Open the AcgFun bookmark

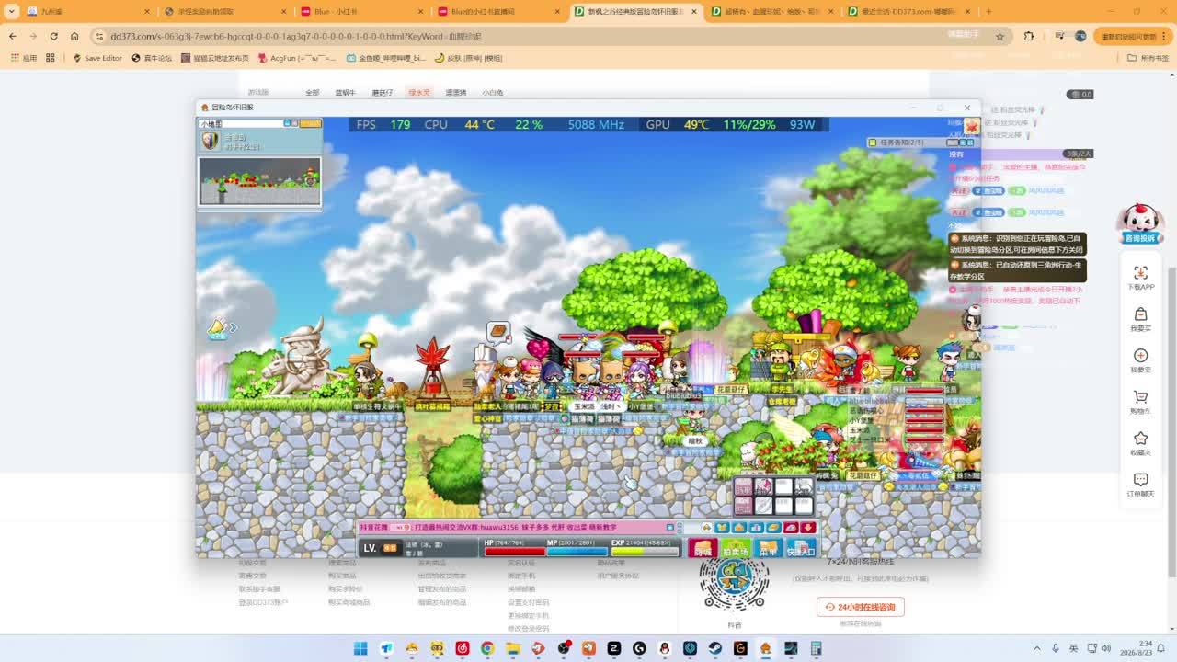pos(296,58)
